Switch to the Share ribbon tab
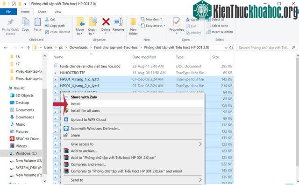The width and height of the screenshot is (299, 185). point(42,12)
